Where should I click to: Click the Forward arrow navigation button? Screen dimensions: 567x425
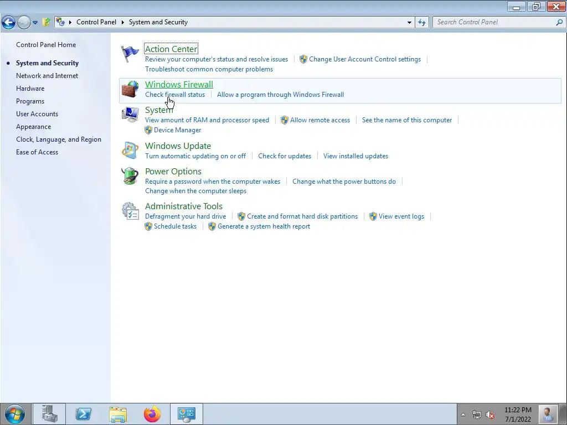[24, 22]
